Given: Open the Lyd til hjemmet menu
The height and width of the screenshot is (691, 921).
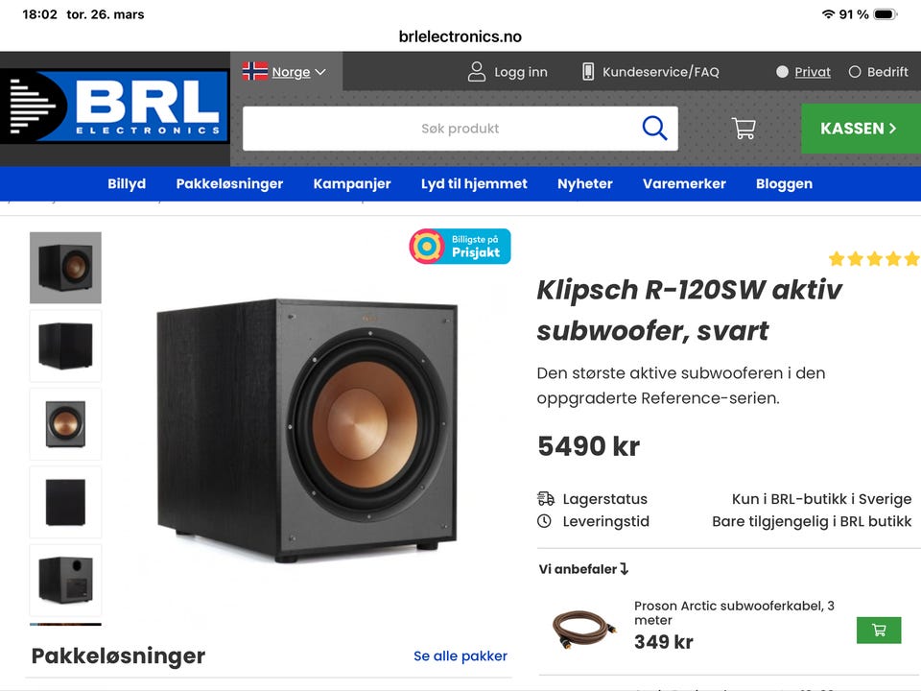Looking at the screenshot, I should click(474, 184).
